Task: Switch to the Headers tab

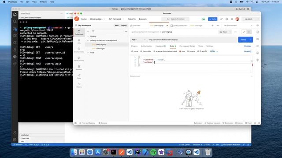Action: pos(160,46)
